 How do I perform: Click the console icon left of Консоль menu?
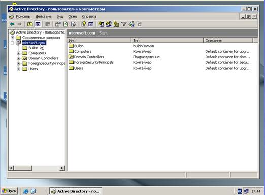pos(12,16)
